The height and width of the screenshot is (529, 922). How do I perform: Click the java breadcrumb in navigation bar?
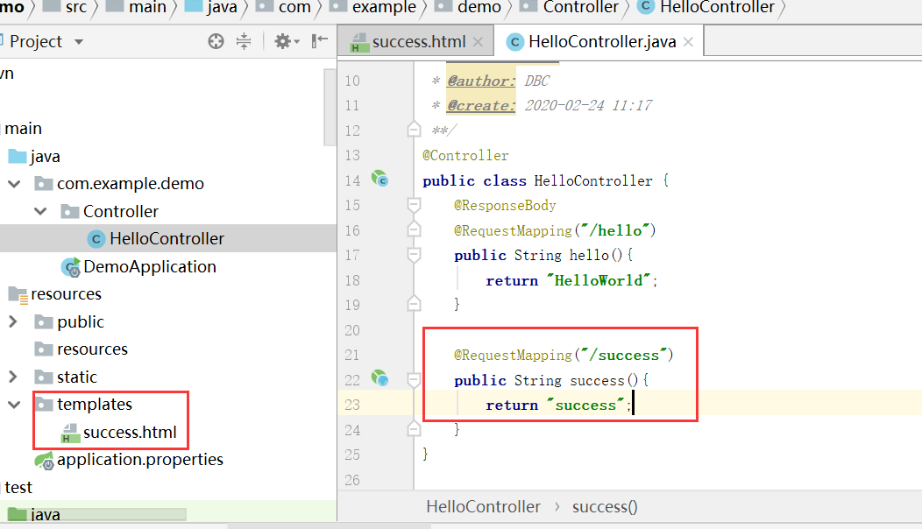click(223, 7)
